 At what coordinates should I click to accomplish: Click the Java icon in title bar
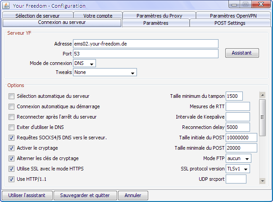pos(6,5)
